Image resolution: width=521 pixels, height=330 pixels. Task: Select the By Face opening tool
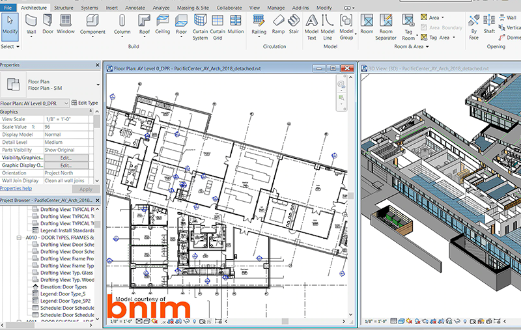click(x=474, y=27)
